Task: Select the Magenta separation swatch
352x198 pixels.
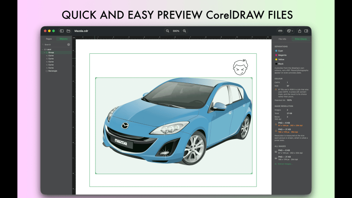Action: click(x=276, y=55)
